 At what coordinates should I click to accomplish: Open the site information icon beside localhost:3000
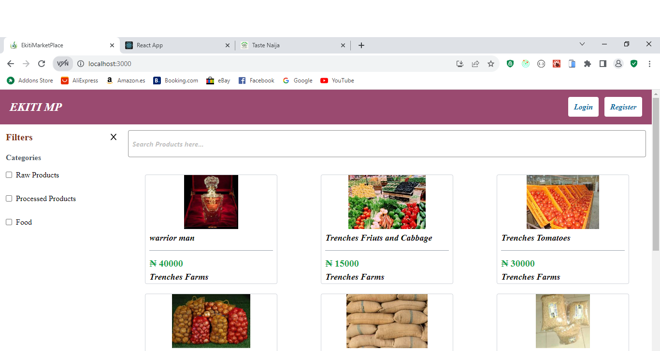(81, 64)
